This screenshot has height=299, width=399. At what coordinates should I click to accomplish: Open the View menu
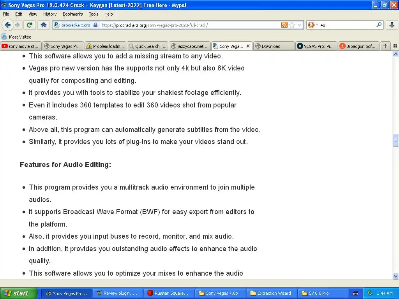point(33,14)
